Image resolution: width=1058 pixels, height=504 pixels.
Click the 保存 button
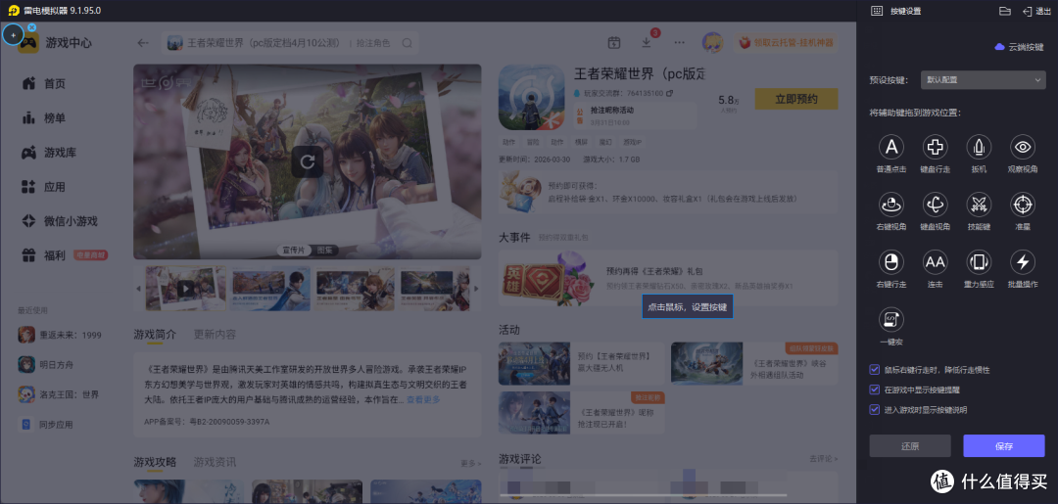tap(1004, 446)
